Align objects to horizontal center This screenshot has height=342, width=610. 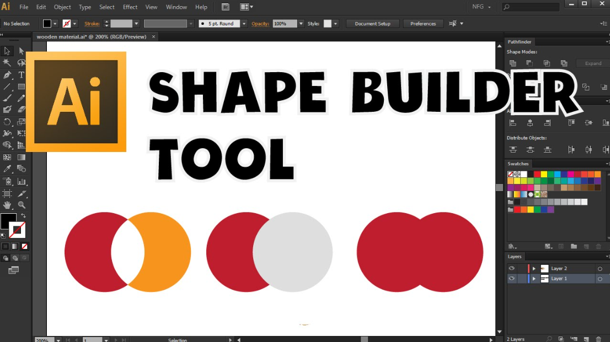coord(530,123)
